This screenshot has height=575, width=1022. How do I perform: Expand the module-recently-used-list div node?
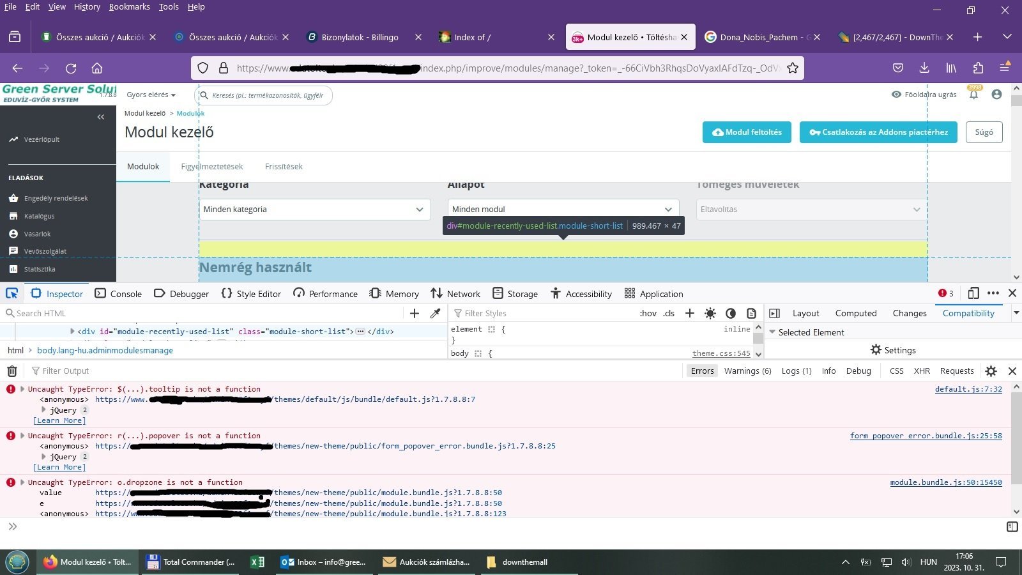point(72,331)
